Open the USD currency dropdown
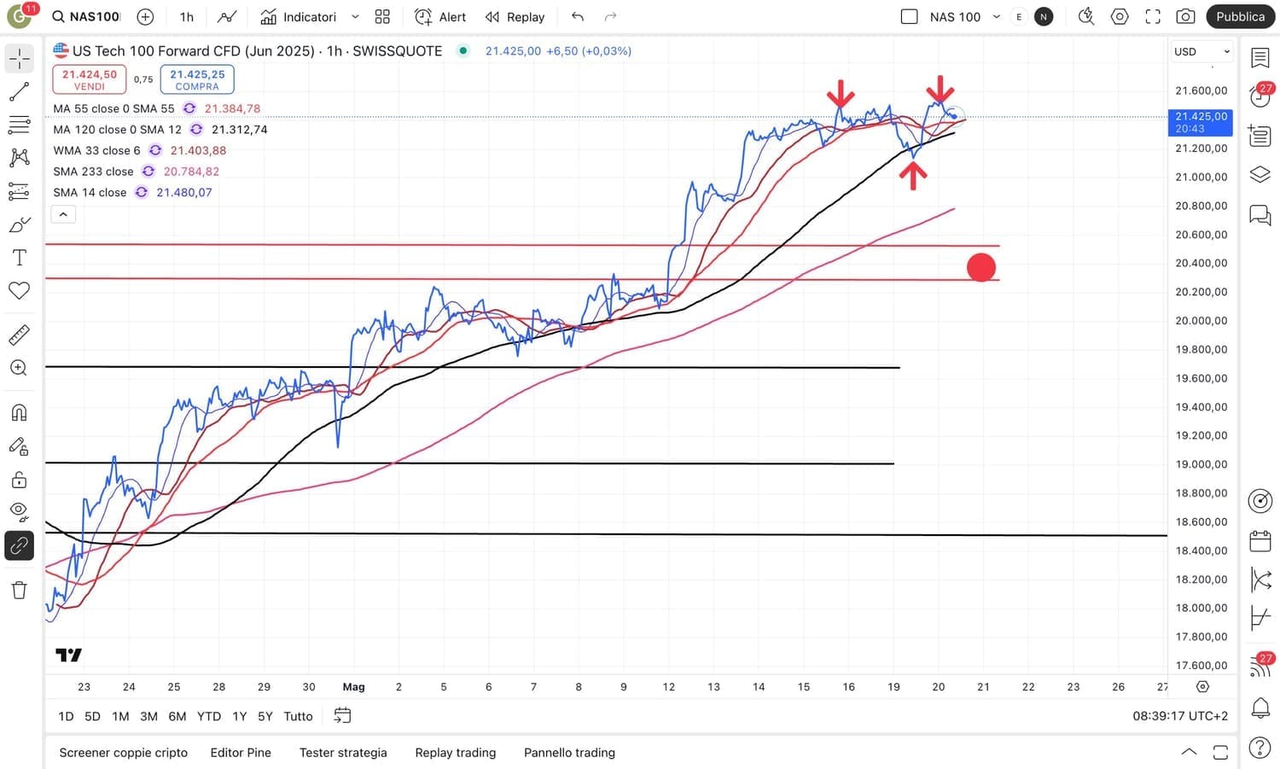Screen dimensions: 1280x769 point(1201,51)
